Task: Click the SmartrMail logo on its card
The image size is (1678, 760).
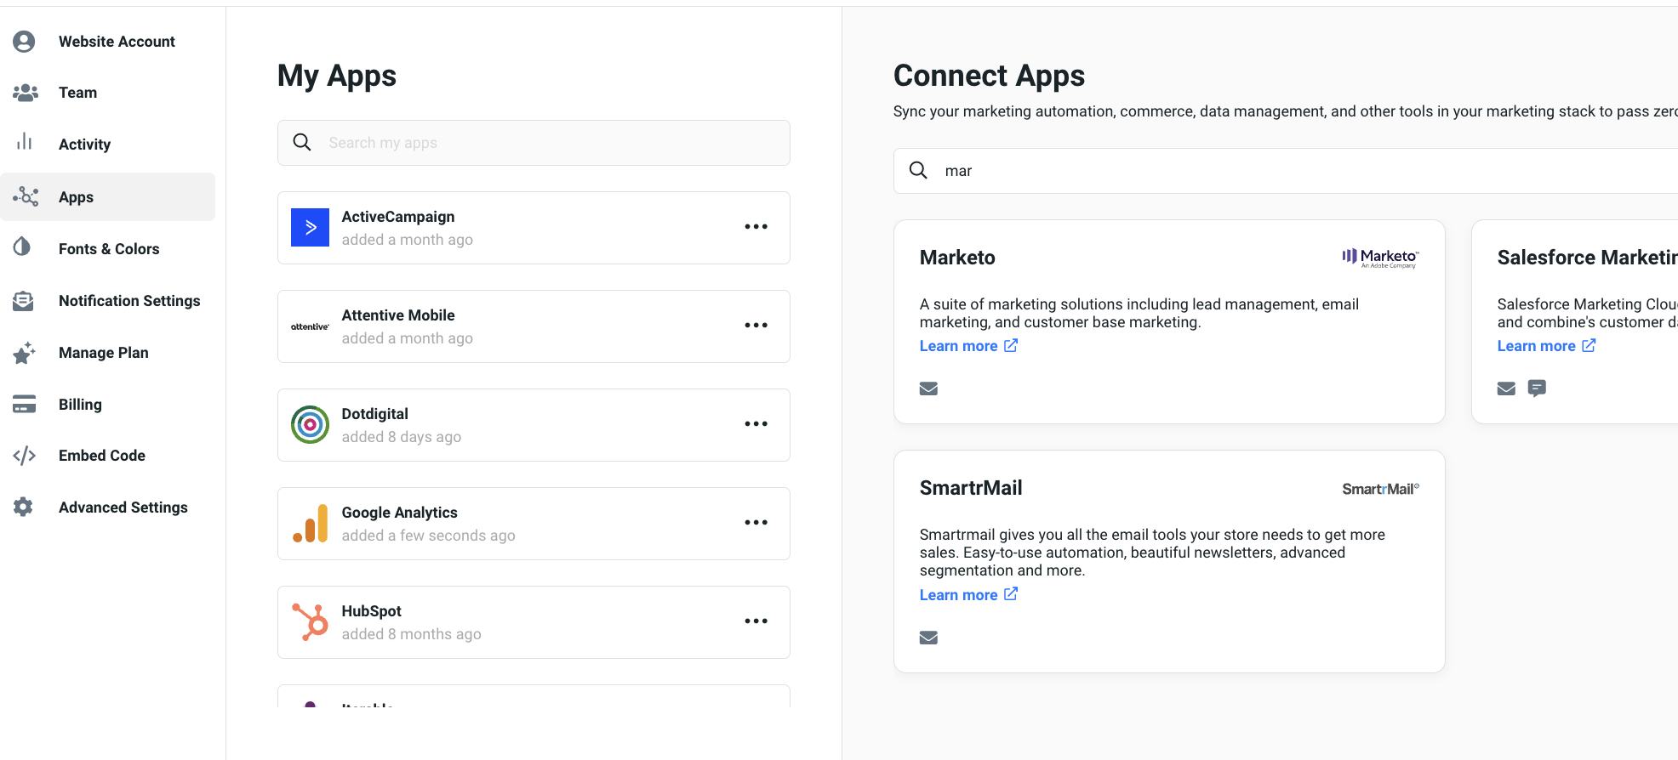Action: 1380,489
